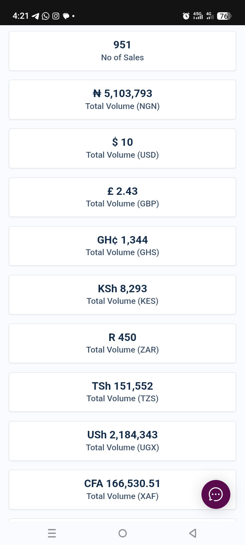Viewport: 245px width, 545px height.
Task: Tap the Telegram notification icon
Action: [x=35, y=16]
